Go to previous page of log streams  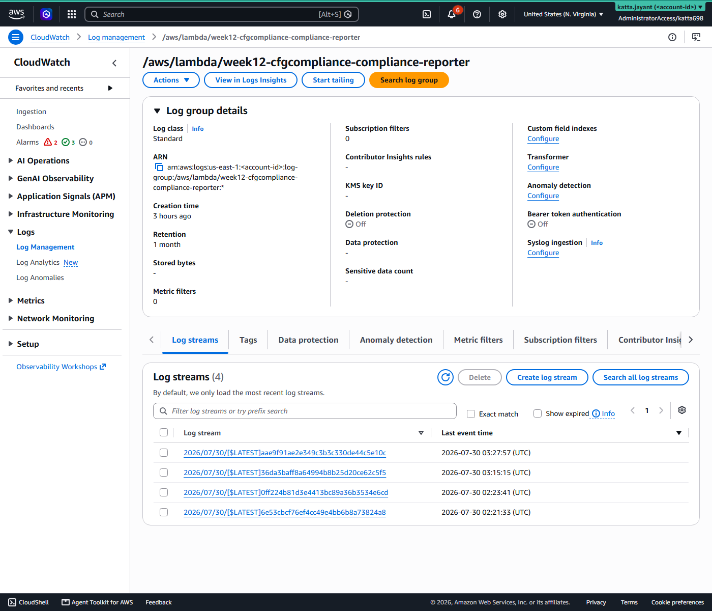coord(633,410)
